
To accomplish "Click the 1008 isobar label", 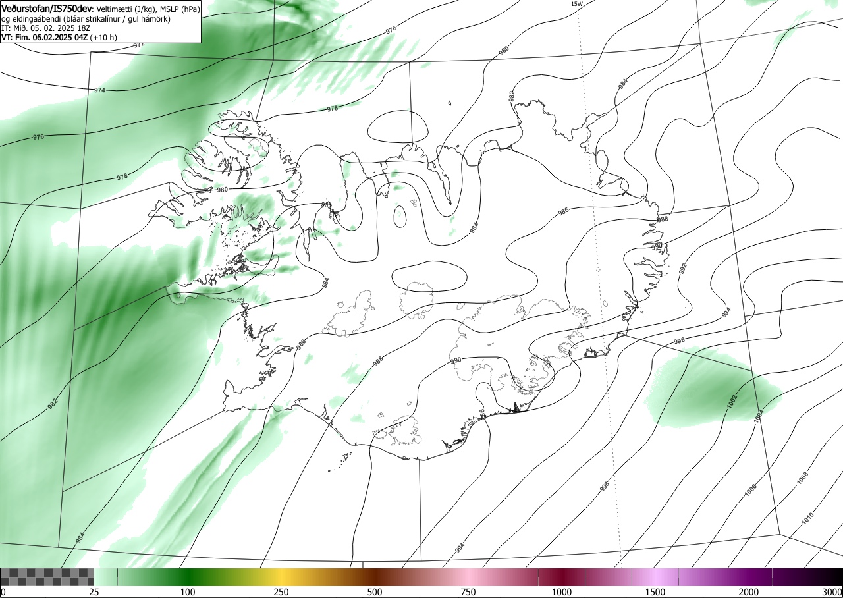I will [x=802, y=478].
